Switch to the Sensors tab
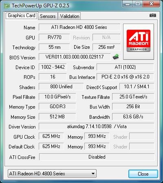This screenshot has width=163, height=183. [48, 16]
